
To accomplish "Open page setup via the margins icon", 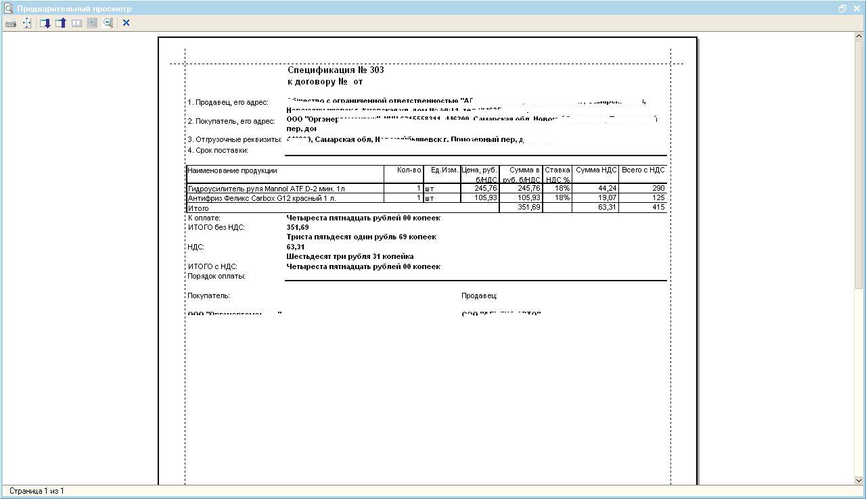I will 27,23.
